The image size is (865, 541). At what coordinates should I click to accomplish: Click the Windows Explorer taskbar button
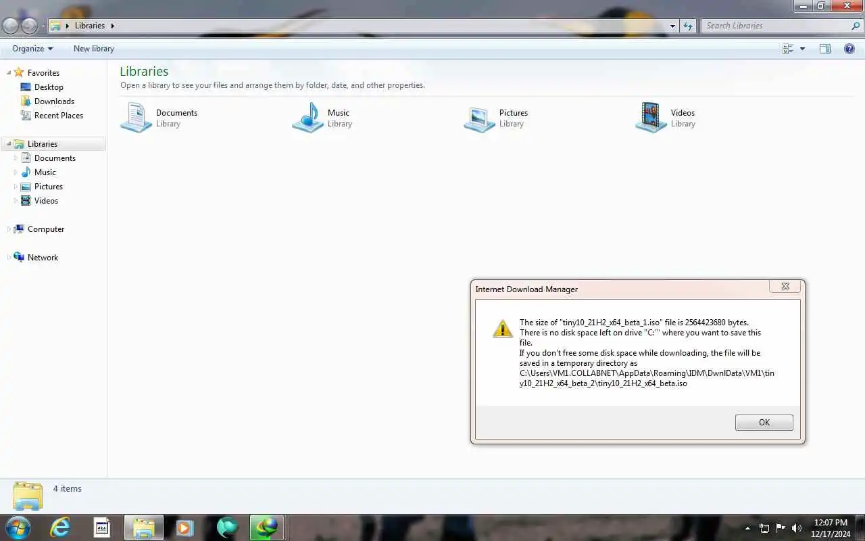pos(143,527)
